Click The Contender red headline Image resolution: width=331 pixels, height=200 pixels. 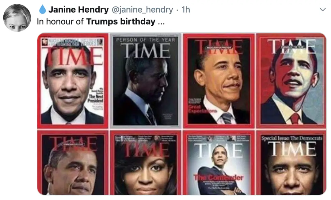219,177
